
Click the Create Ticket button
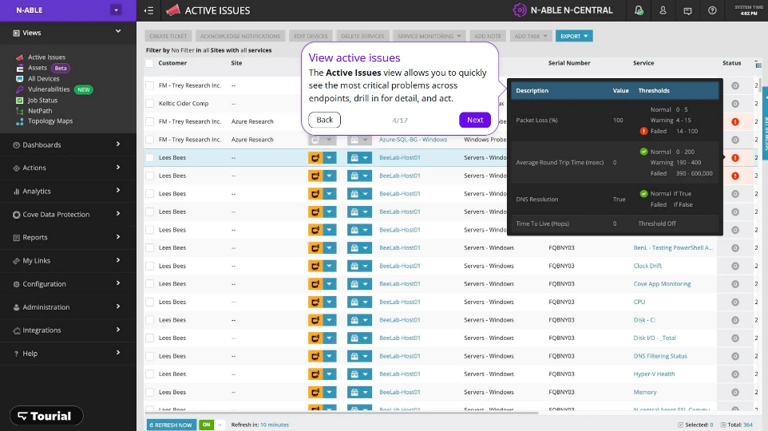(168, 36)
